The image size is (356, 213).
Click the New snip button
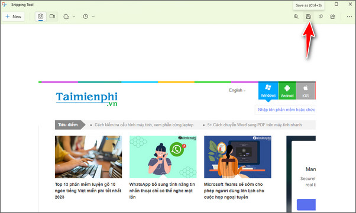[14, 17]
